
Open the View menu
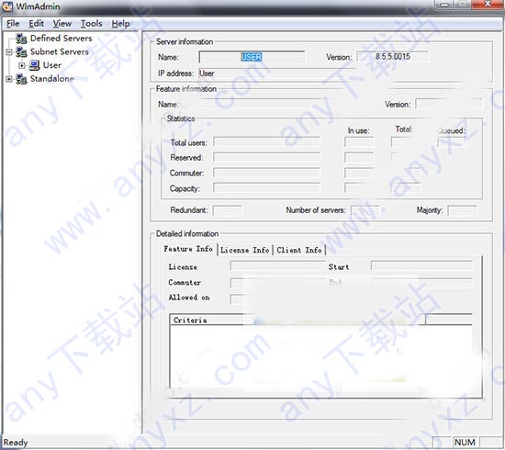tap(62, 24)
